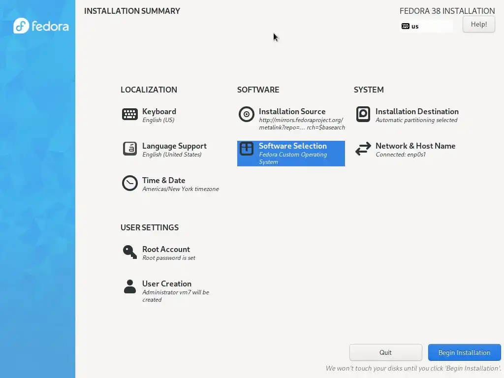Image resolution: width=504 pixels, height=378 pixels.
Task: Click the Fedora logo in the sidebar
Action: (41, 26)
